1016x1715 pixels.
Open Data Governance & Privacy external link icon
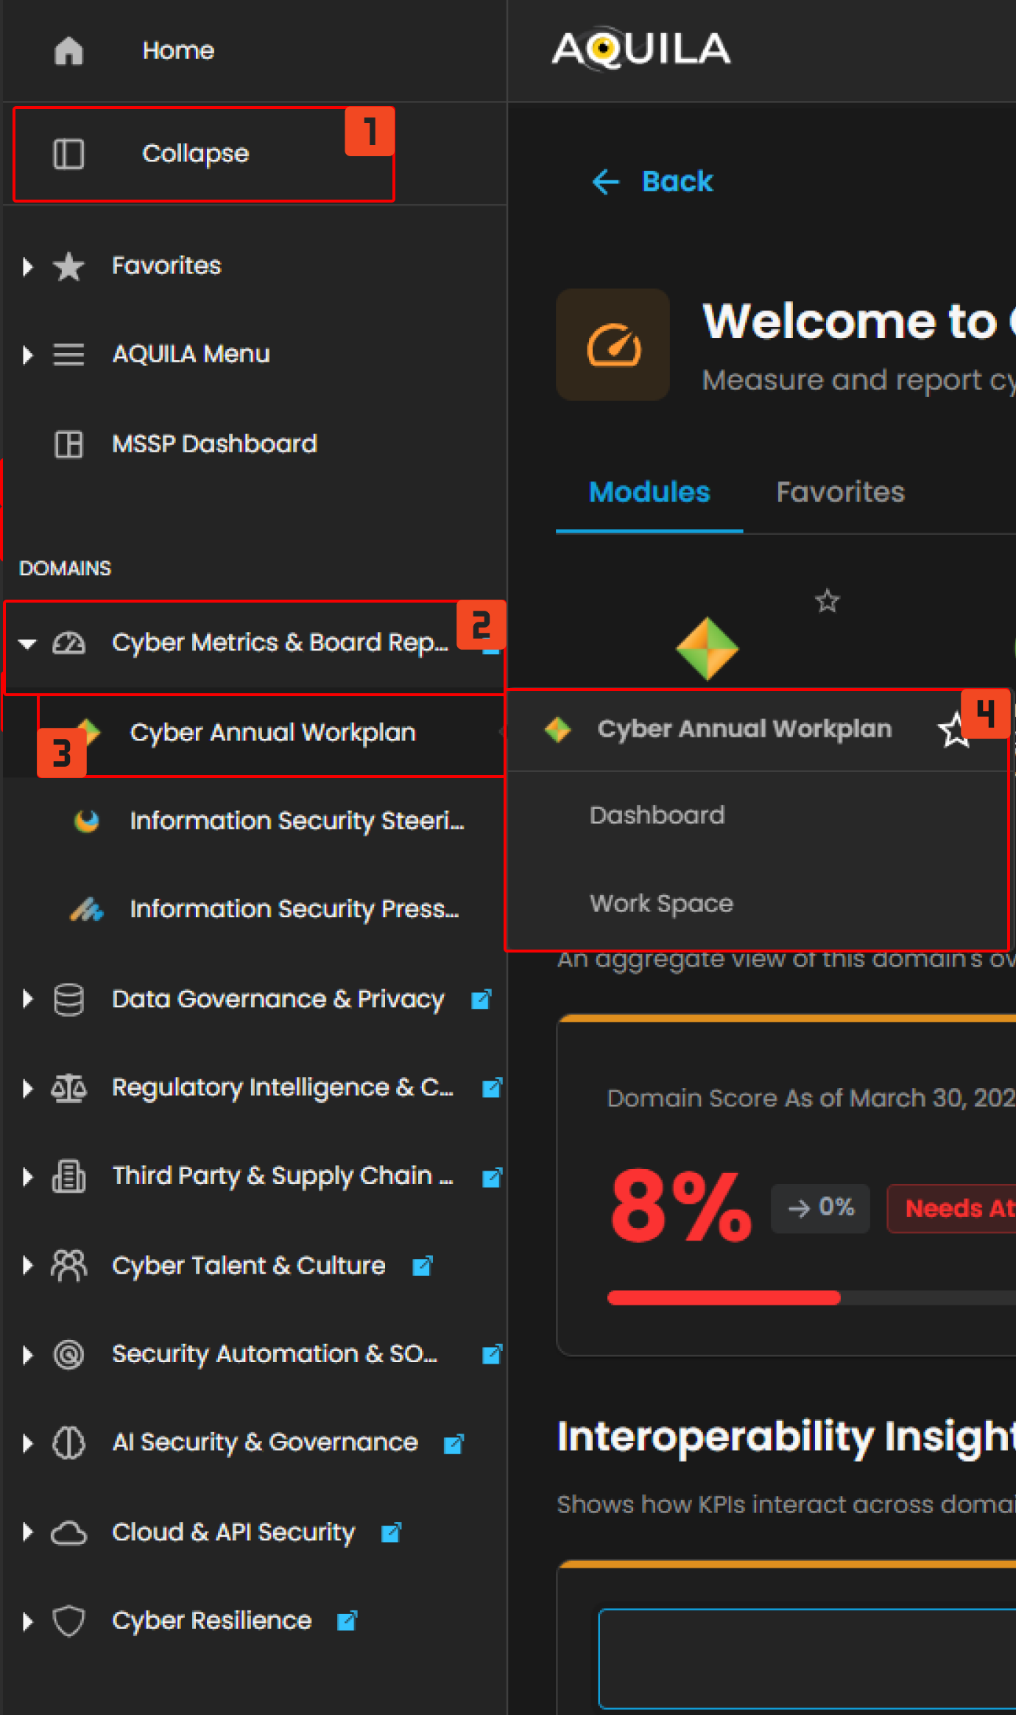[481, 1000]
